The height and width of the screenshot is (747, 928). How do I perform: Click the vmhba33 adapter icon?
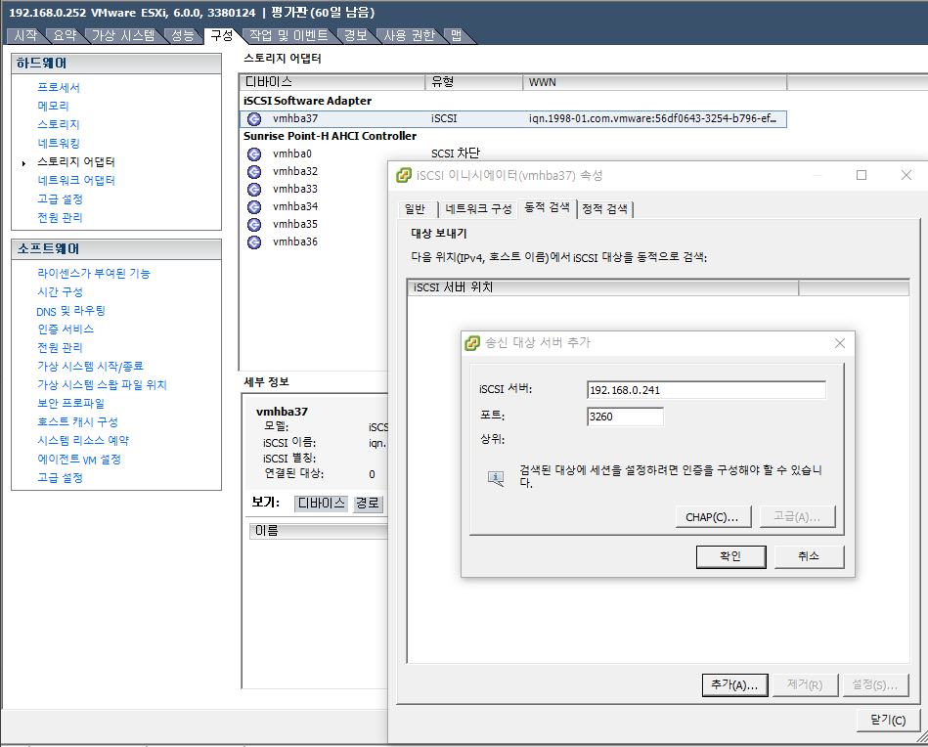[x=254, y=189]
